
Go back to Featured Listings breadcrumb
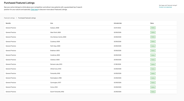[9, 18]
